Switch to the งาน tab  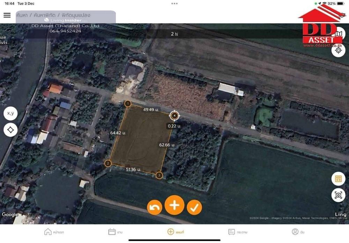(x=115, y=232)
